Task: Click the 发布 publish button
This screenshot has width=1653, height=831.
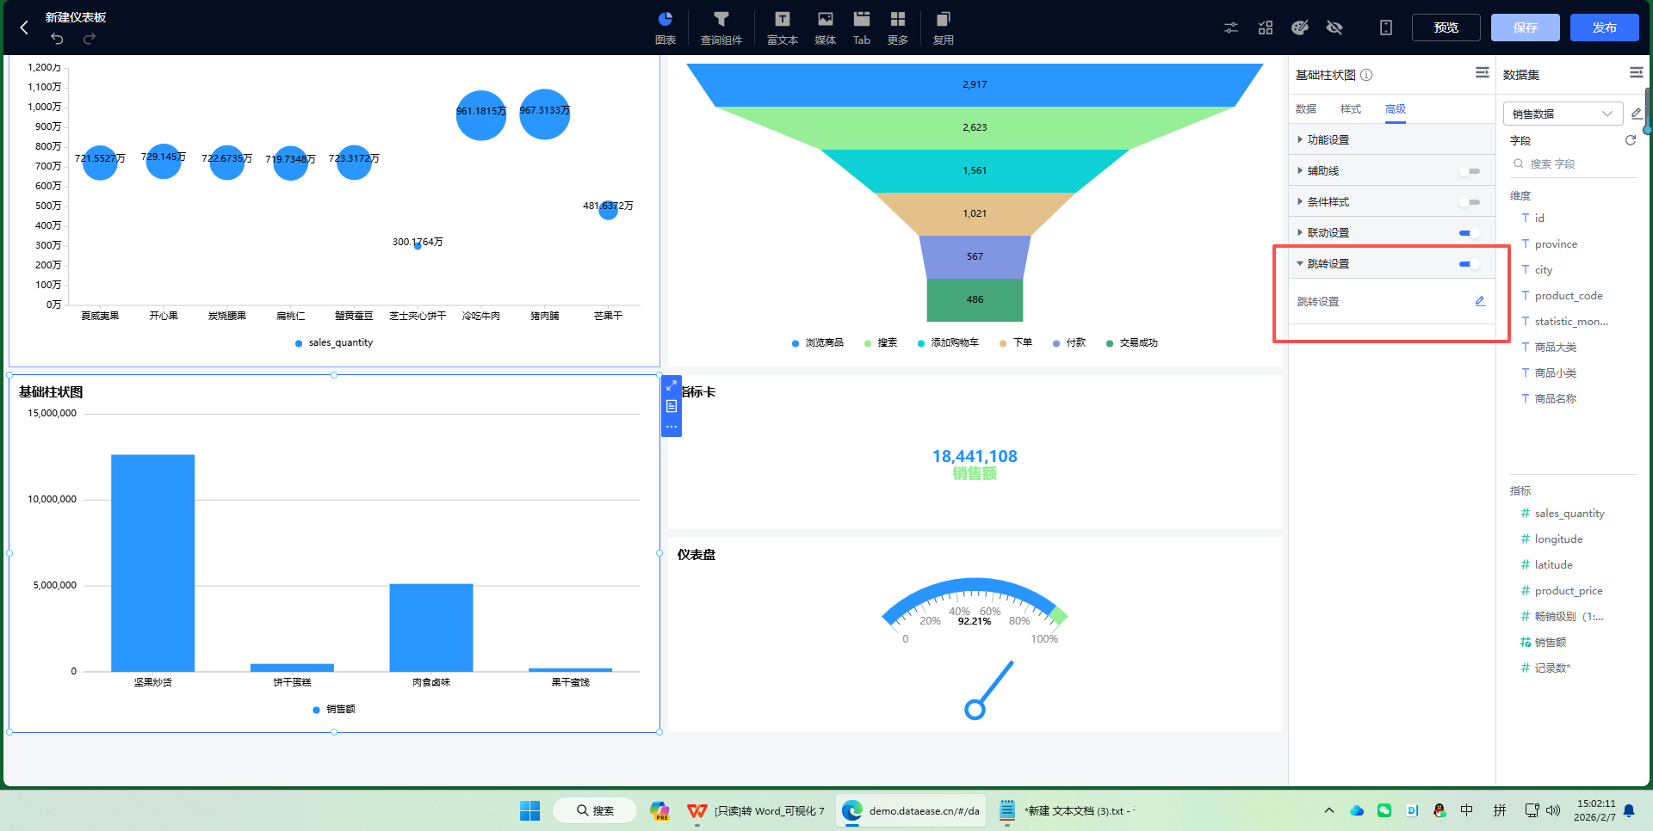Action: click(1605, 28)
